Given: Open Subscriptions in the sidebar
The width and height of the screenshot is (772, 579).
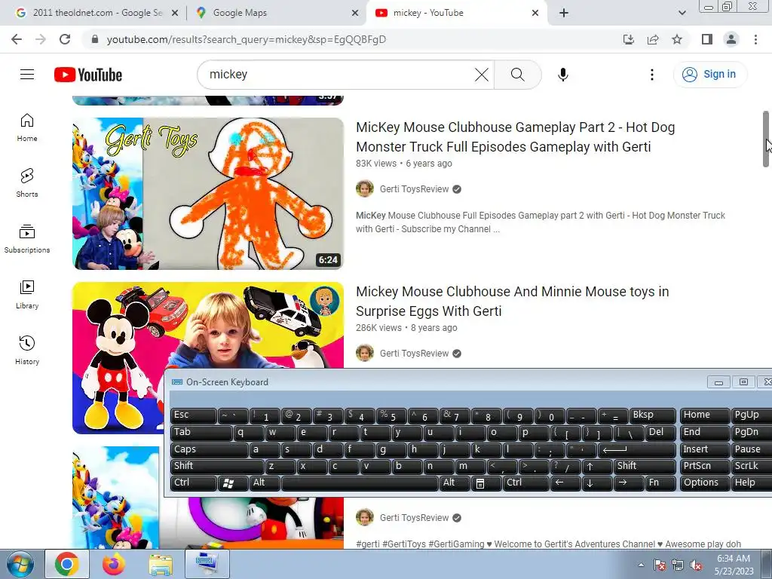Looking at the screenshot, I should click(27, 239).
